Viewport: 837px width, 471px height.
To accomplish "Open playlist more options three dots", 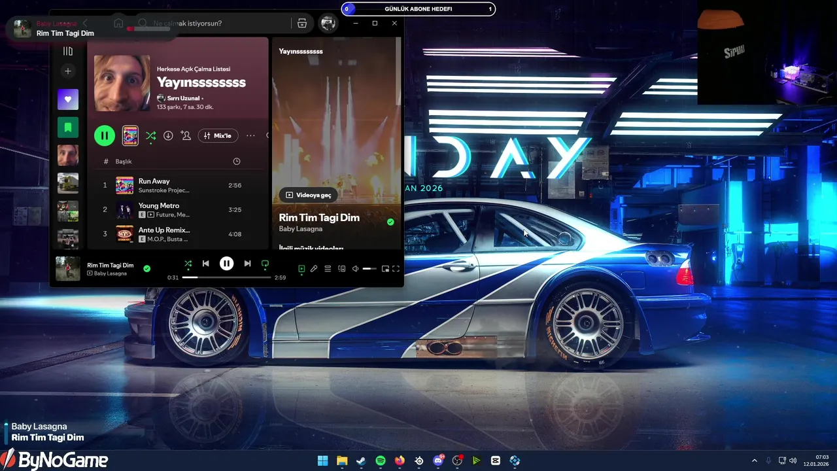I will (x=250, y=135).
